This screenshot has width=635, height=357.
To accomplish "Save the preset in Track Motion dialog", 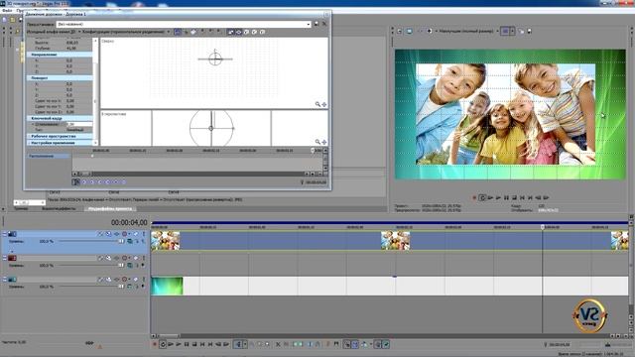I will coord(317,24).
